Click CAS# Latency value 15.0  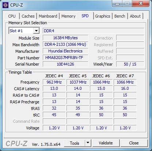point(101,88)
